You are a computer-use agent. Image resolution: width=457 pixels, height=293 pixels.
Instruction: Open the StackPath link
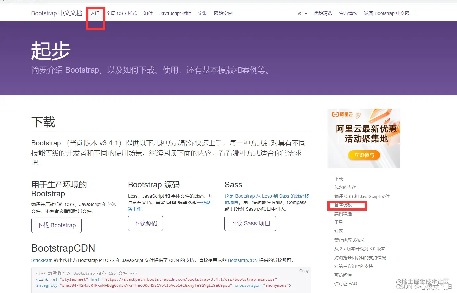[42, 260]
